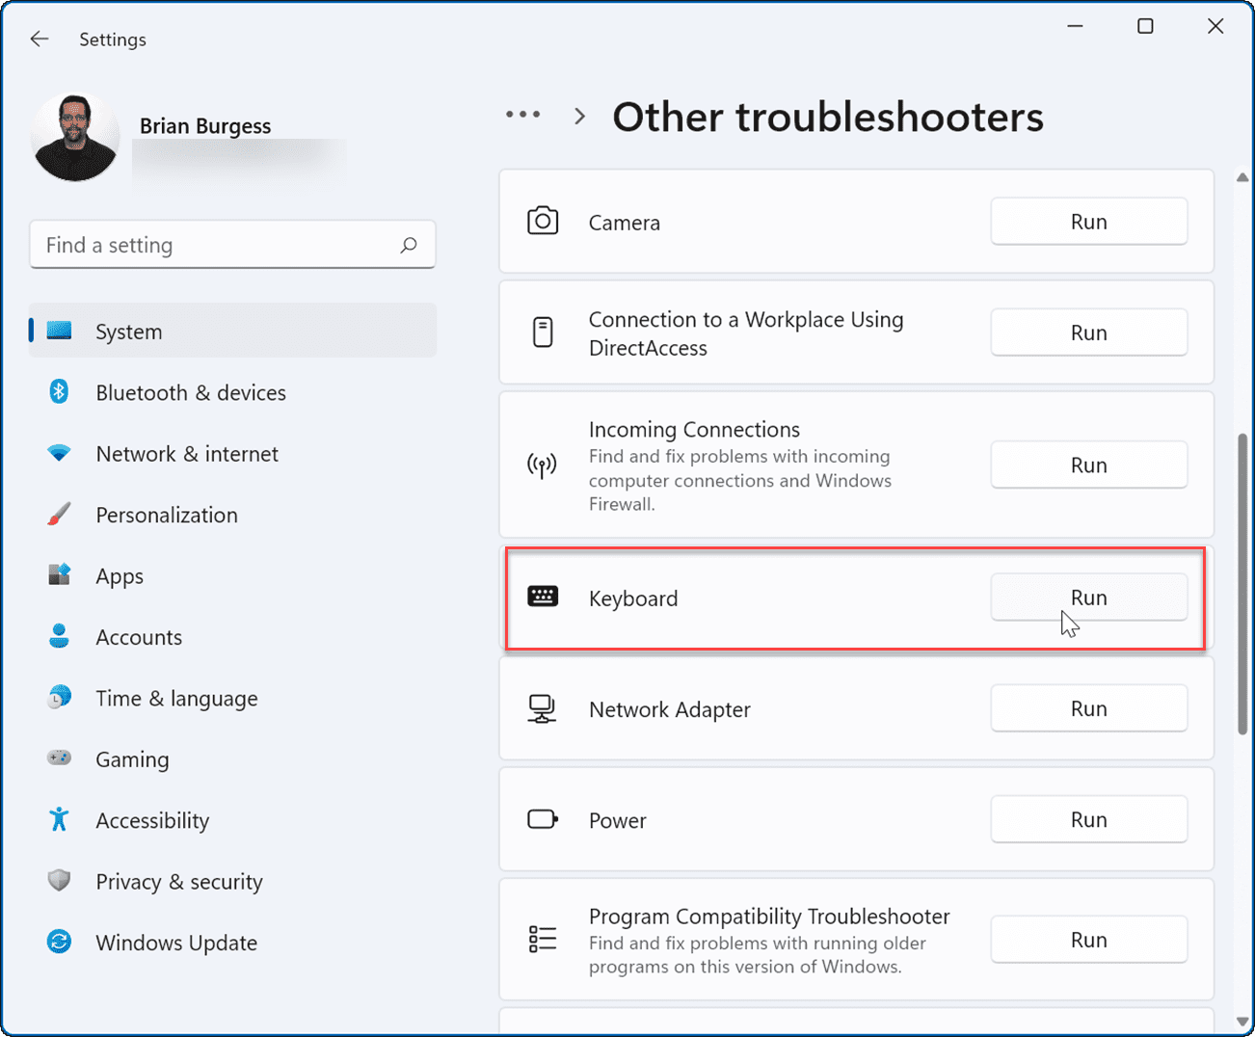
Task: Navigate to Time & language
Action: 176,699
